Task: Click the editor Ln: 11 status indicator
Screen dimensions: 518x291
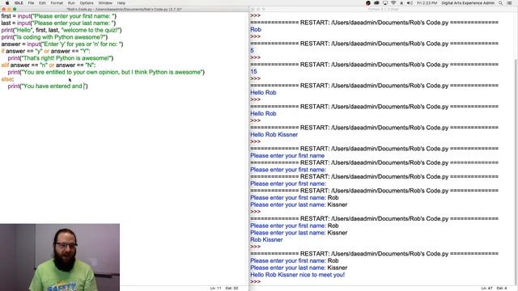Action: pos(216,289)
